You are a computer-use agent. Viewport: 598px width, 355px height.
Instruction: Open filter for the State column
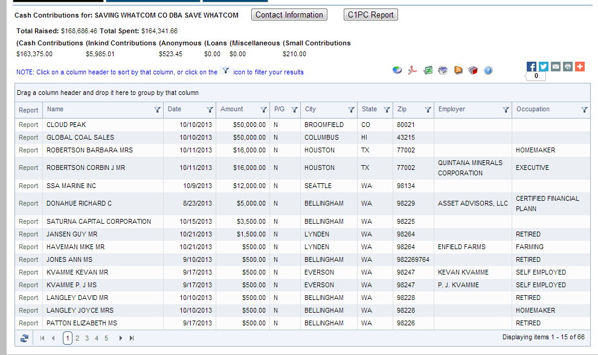(x=387, y=110)
